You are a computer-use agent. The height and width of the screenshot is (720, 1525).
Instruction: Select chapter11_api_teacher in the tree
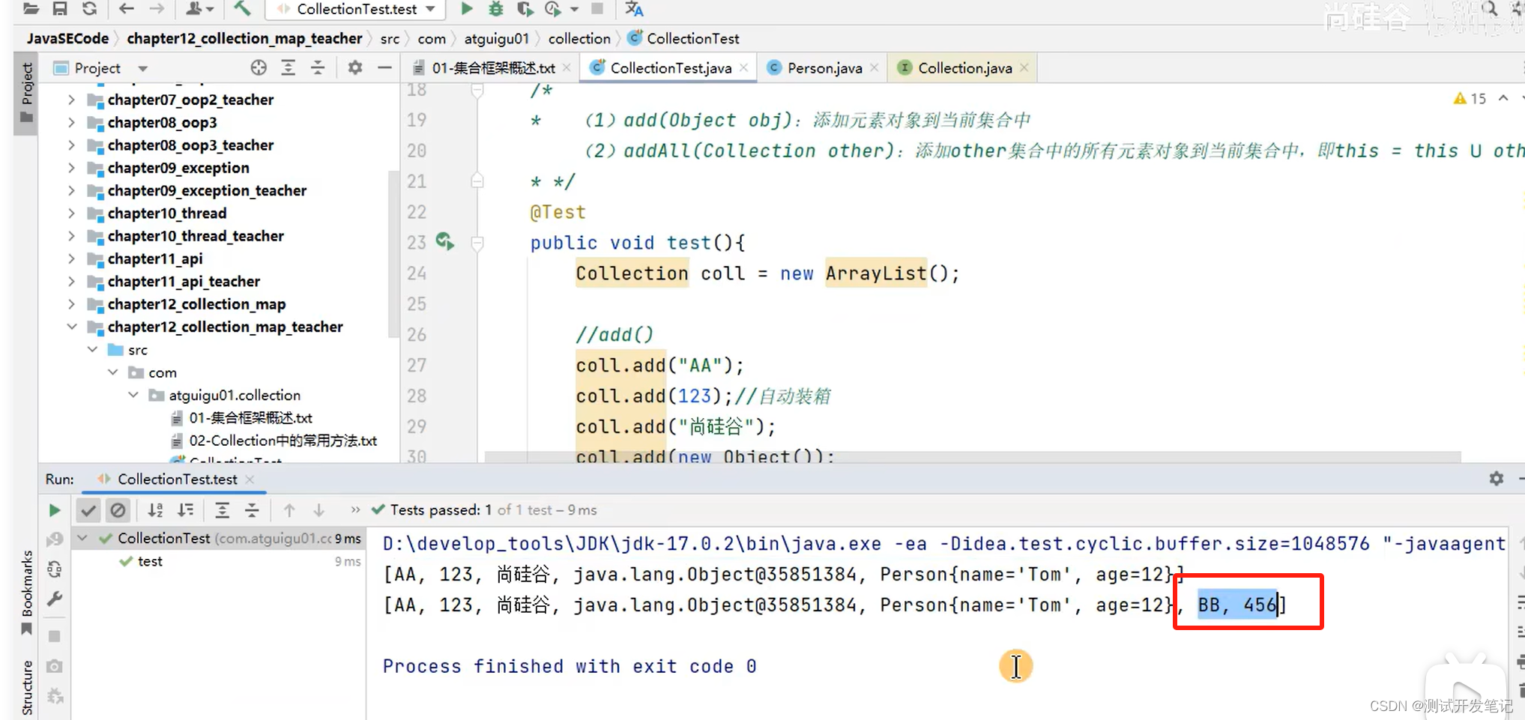tap(184, 282)
